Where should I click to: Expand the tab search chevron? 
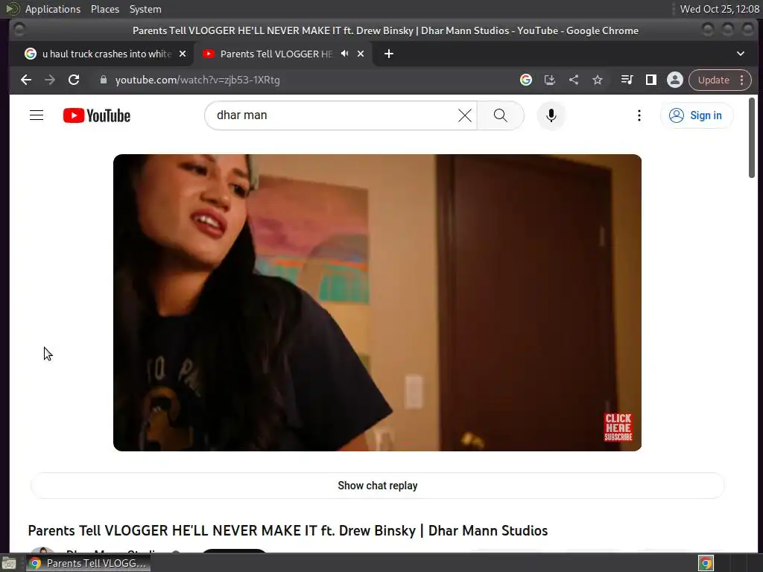(x=740, y=54)
